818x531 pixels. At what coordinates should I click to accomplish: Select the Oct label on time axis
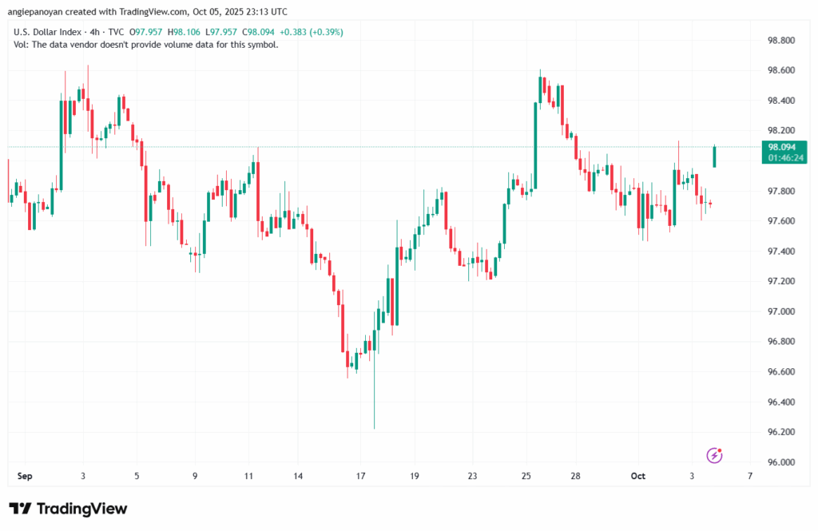pos(637,476)
